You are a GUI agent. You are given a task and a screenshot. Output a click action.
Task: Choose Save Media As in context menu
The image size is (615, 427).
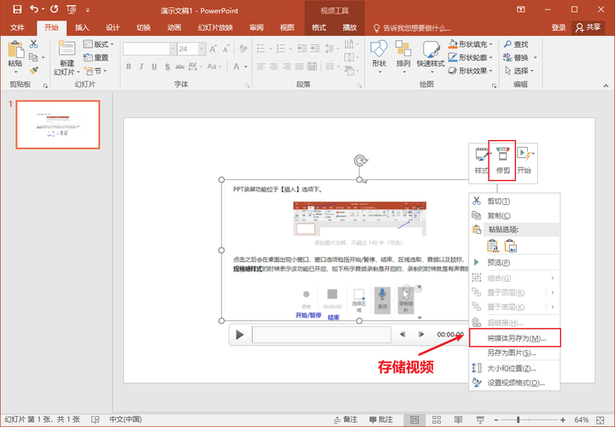[514, 338]
